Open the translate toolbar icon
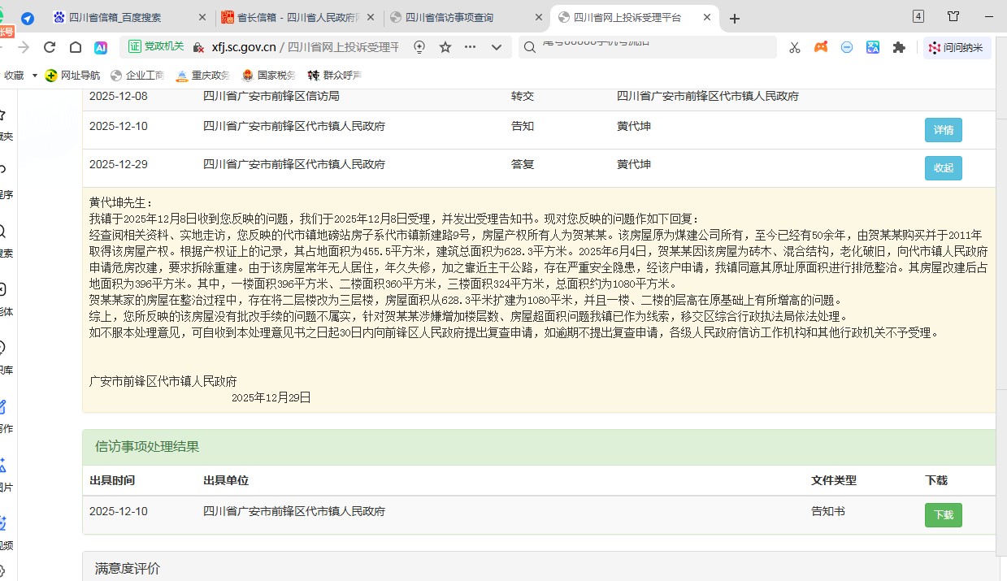 [x=873, y=47]
